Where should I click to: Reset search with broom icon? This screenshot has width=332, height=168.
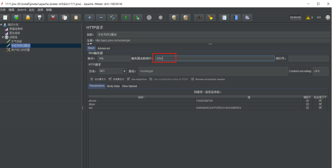[211, 17]
